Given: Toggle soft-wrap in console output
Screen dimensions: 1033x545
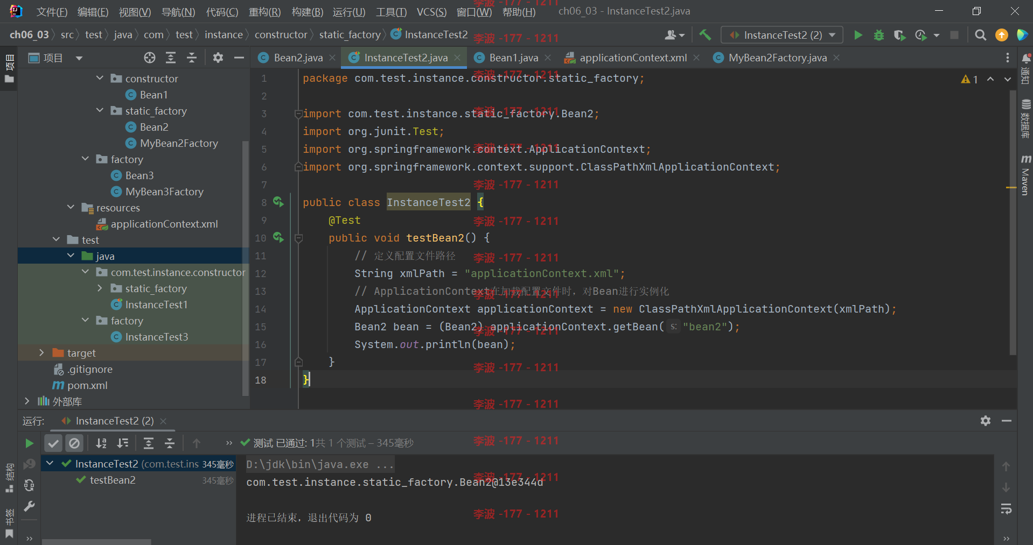Looking at the screenshot, I should pyautogui.click(x=1006, y=508).
